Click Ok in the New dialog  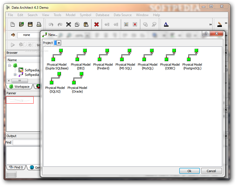(189, 171)
